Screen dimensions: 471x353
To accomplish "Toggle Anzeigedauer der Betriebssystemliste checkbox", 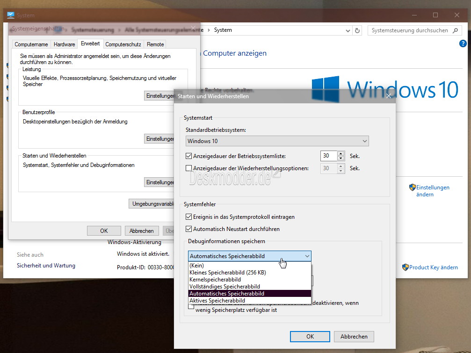I will [188, 156].
